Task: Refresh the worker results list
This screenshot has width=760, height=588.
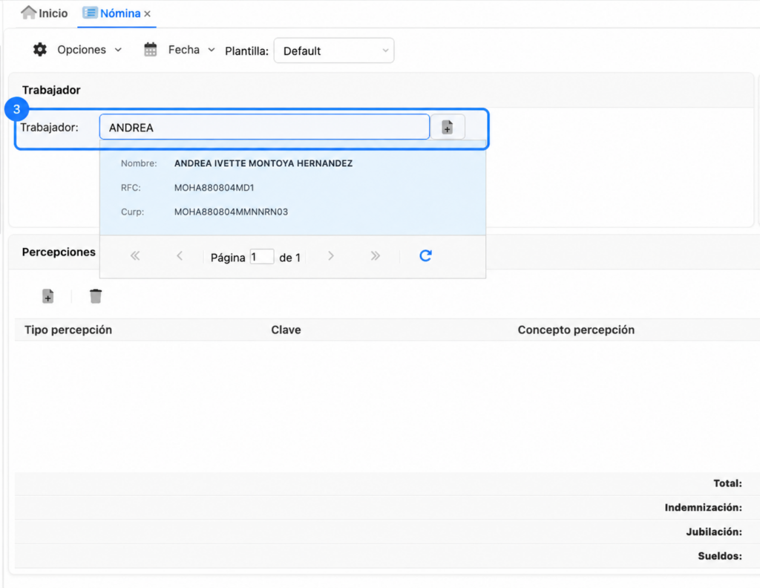Action: point(425,255)
